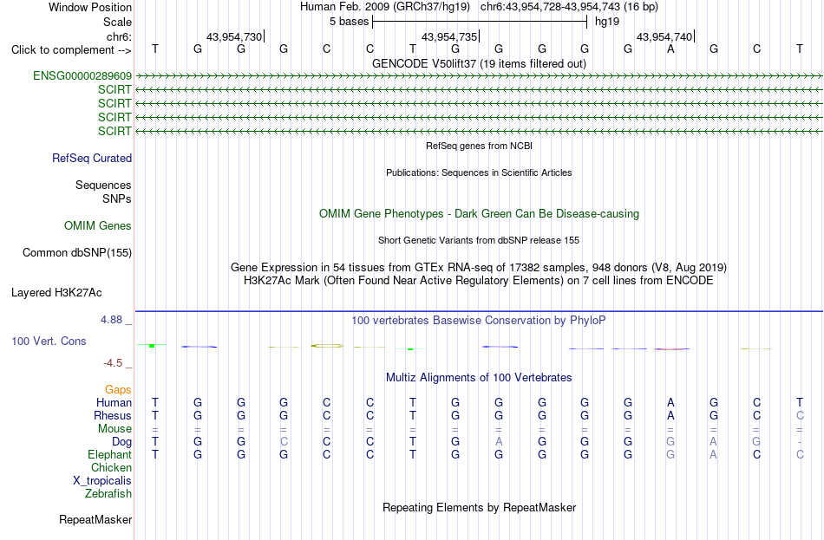Click the SNPs track label
The width and height of the screenshot is (824, 540).
tap(117, 198)
